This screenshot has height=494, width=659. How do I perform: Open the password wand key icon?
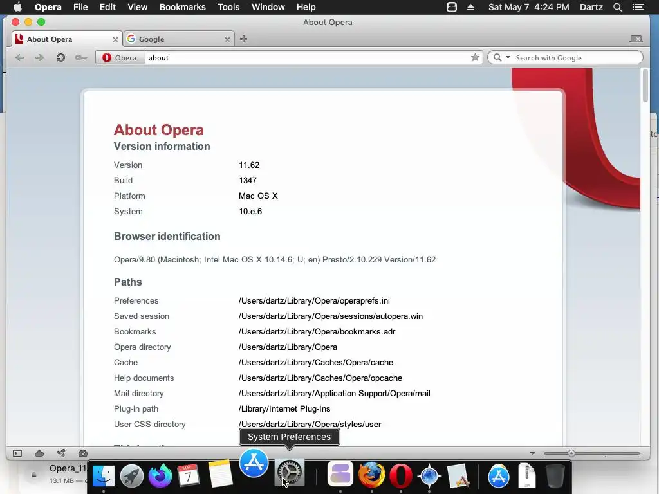80,57
